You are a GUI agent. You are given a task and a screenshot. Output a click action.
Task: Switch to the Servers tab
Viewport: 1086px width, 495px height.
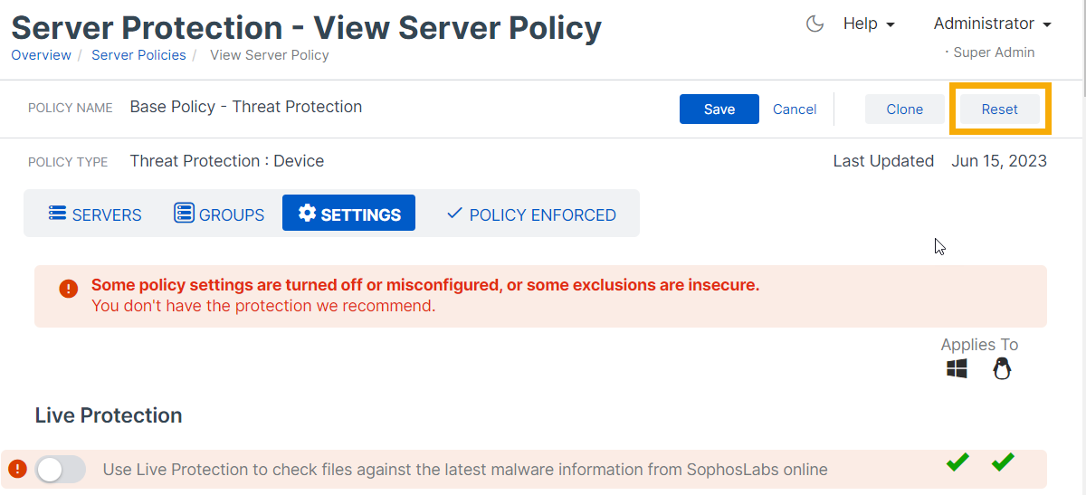(x=95, y=214)
